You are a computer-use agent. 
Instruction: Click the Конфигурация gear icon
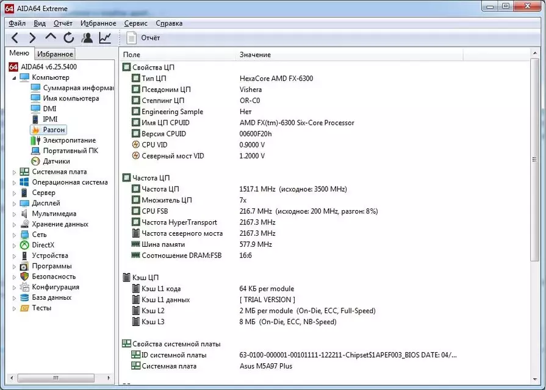point(24,287)
